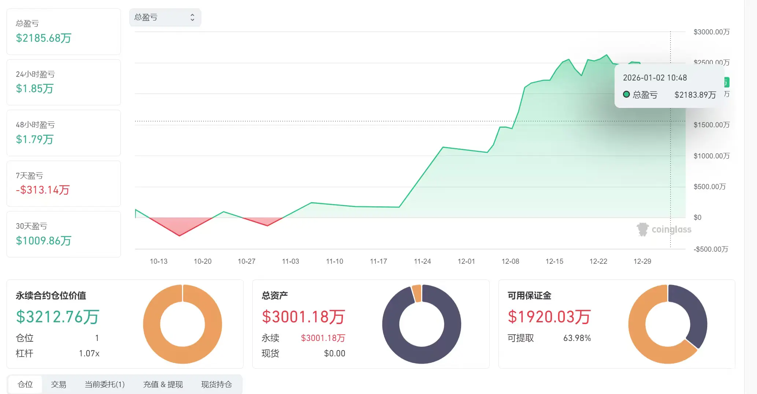Click the $0 y-axis label
Image resolution: width=757 pixels, height=394 pixels.
coord(697,217)
